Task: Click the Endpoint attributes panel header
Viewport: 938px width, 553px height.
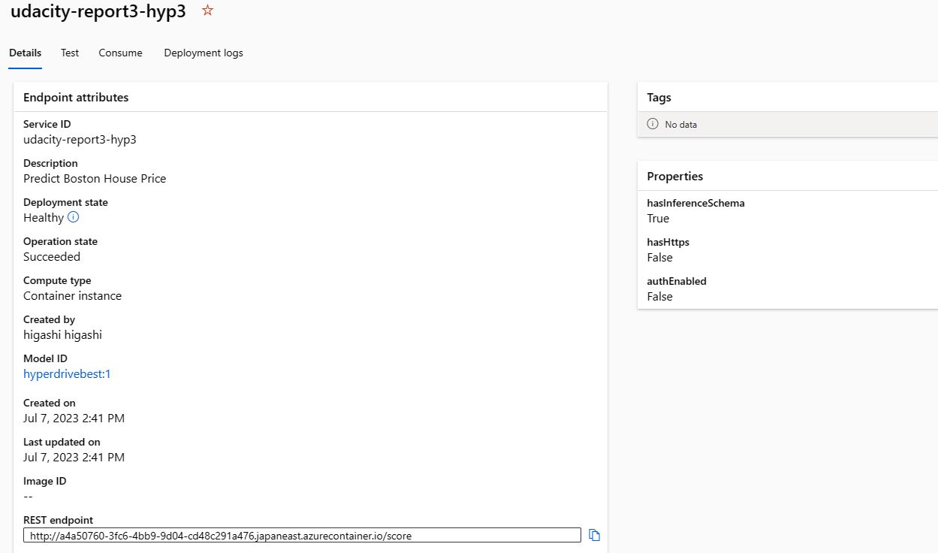Action: click(x=75, y=97)
